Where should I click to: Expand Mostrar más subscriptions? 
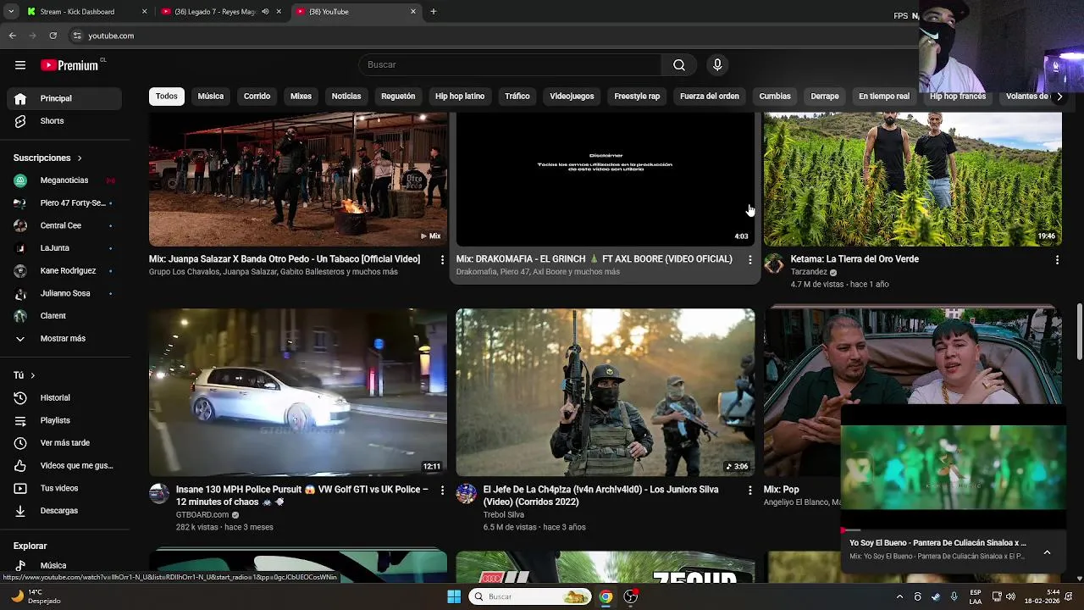(64, 339)
